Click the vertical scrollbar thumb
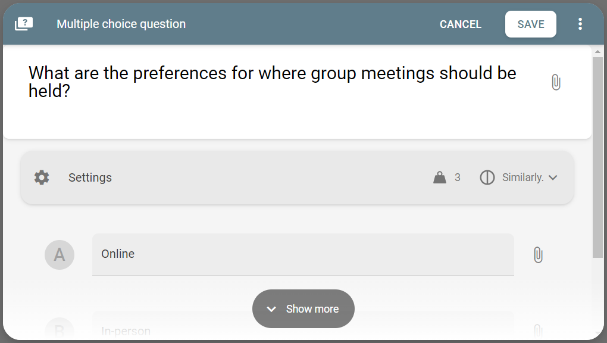 597,157
